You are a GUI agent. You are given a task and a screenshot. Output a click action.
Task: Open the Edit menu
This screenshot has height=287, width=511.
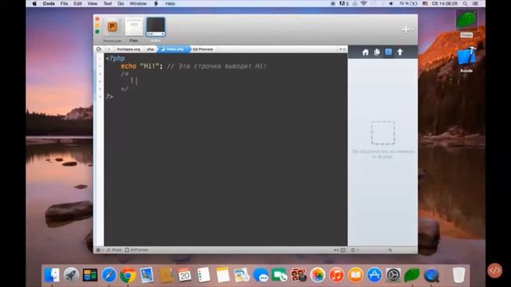pyautogui.click(x=77, y=3)
